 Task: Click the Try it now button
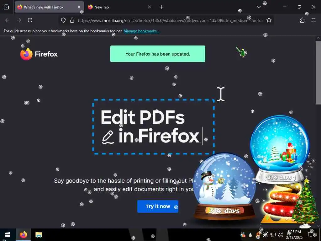coord(158,206)
